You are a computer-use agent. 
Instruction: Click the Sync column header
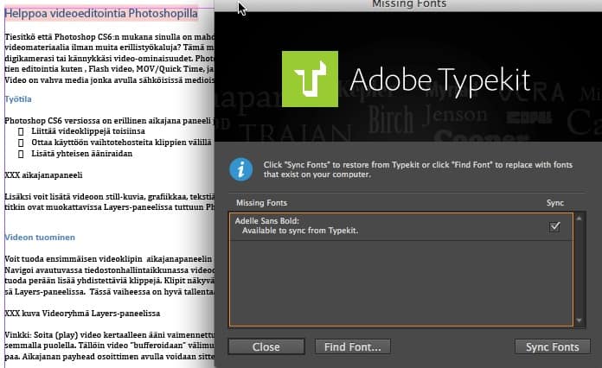[x=554, y=203]
